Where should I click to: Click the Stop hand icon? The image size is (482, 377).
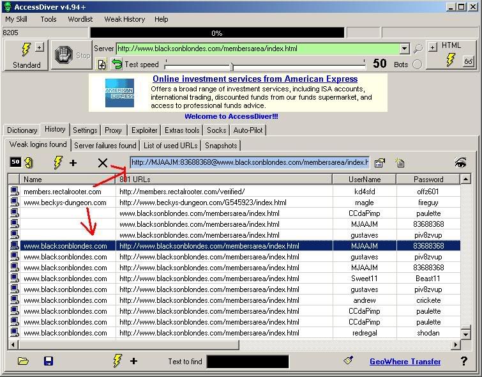coord(64,55)
